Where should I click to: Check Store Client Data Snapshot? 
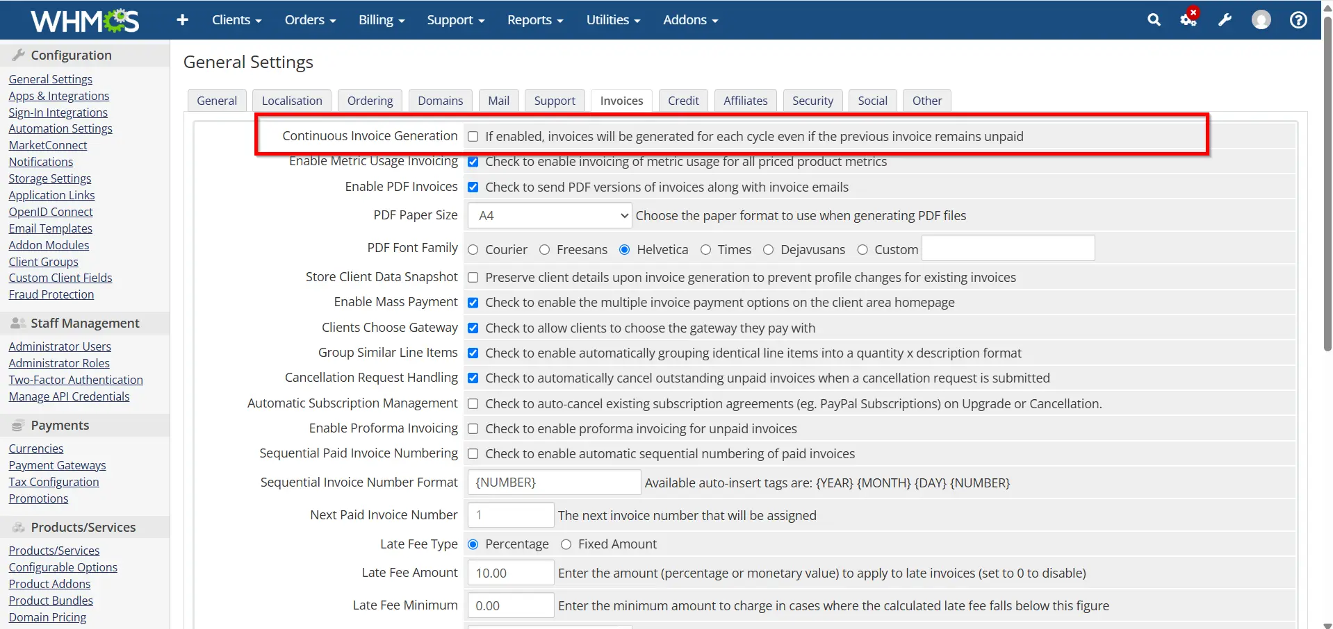[473, 278]
